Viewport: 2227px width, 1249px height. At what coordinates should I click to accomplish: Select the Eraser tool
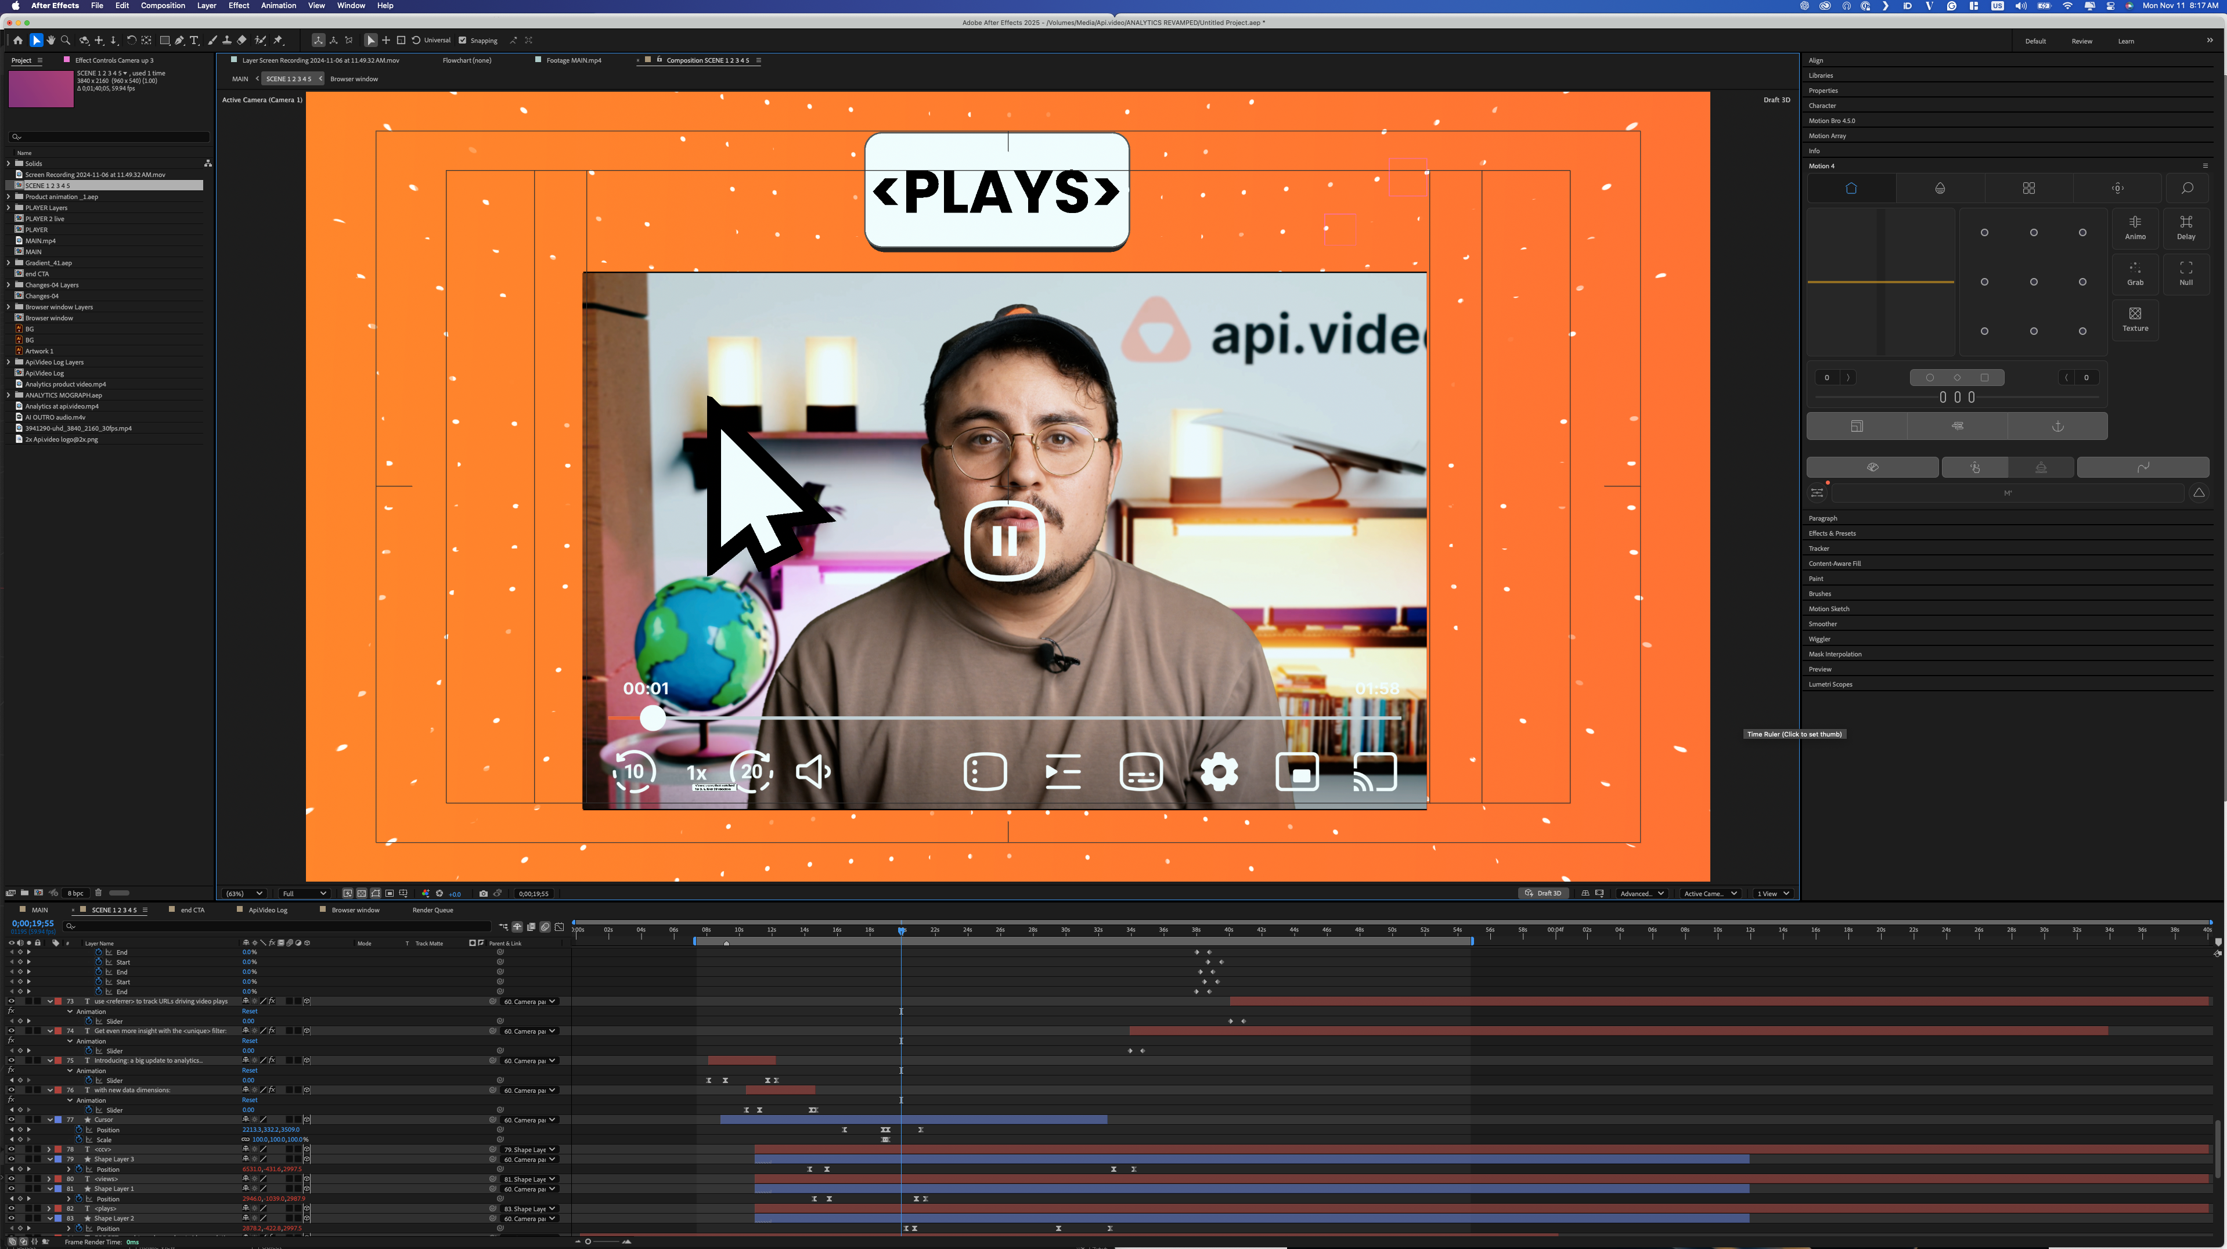[x=242, y=40]
